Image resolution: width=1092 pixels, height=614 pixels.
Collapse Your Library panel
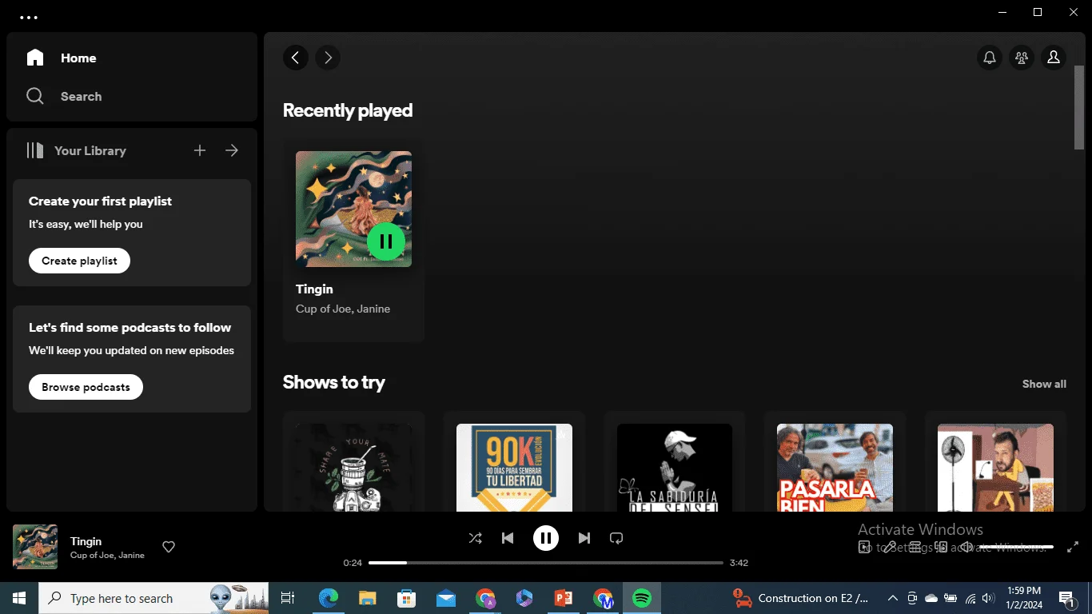[76, 150]
